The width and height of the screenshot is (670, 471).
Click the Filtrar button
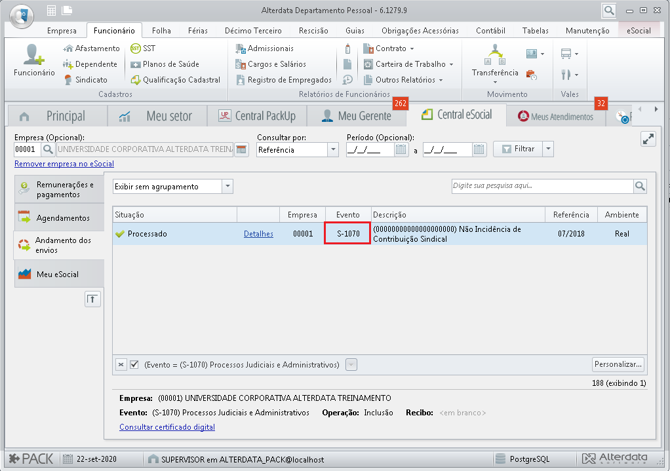519,149
